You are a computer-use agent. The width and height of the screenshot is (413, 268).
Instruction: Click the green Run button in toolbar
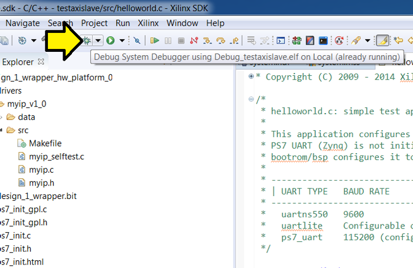(111, 41)
